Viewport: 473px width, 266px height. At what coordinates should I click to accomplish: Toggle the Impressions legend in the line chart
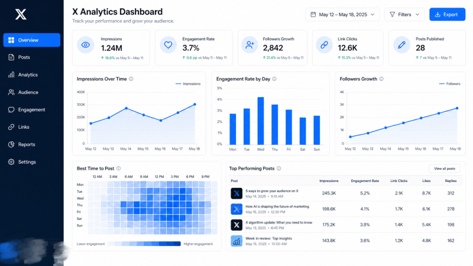pos(187,84)
